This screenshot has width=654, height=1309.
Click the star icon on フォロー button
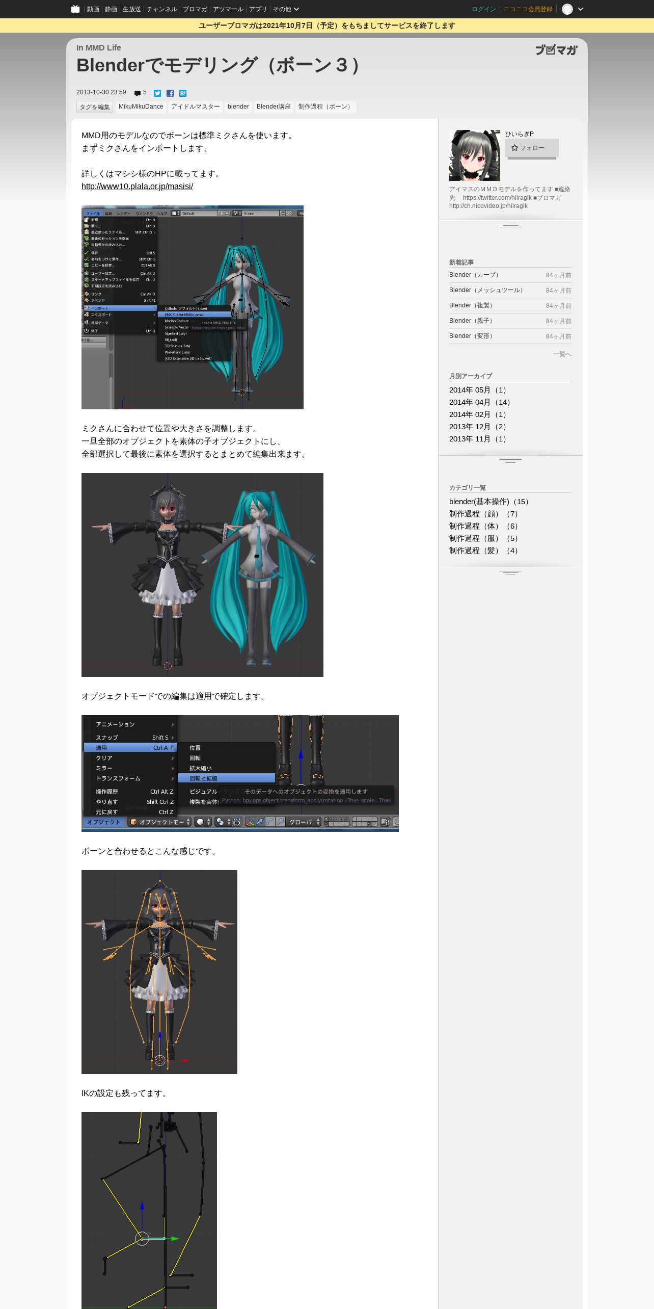[x=514, y=148]
